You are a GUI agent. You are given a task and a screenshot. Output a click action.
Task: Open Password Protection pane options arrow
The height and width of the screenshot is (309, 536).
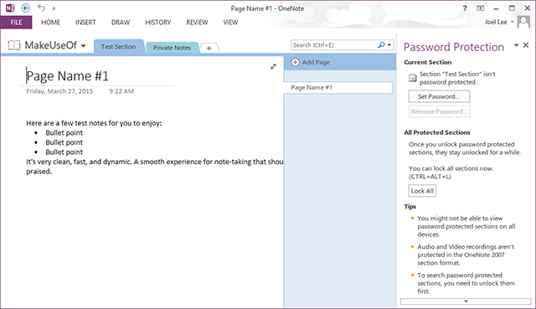point(516,45)
